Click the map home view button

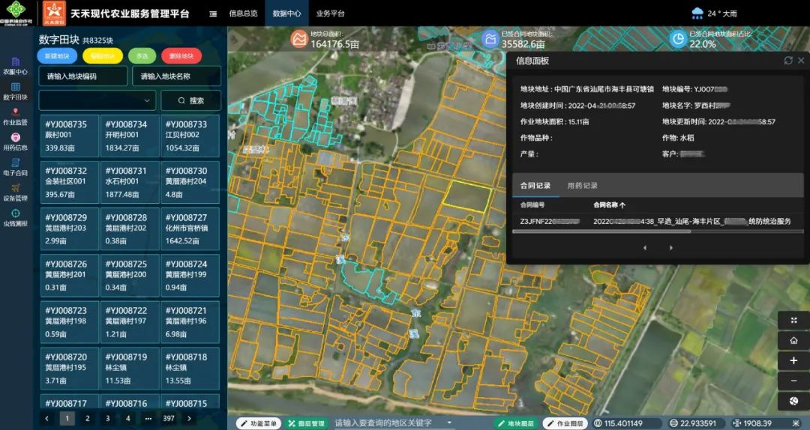point(793,340)
